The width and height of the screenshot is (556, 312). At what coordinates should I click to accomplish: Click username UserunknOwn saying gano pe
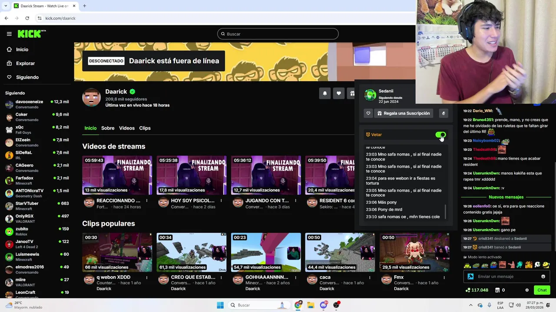pos(486,230)
